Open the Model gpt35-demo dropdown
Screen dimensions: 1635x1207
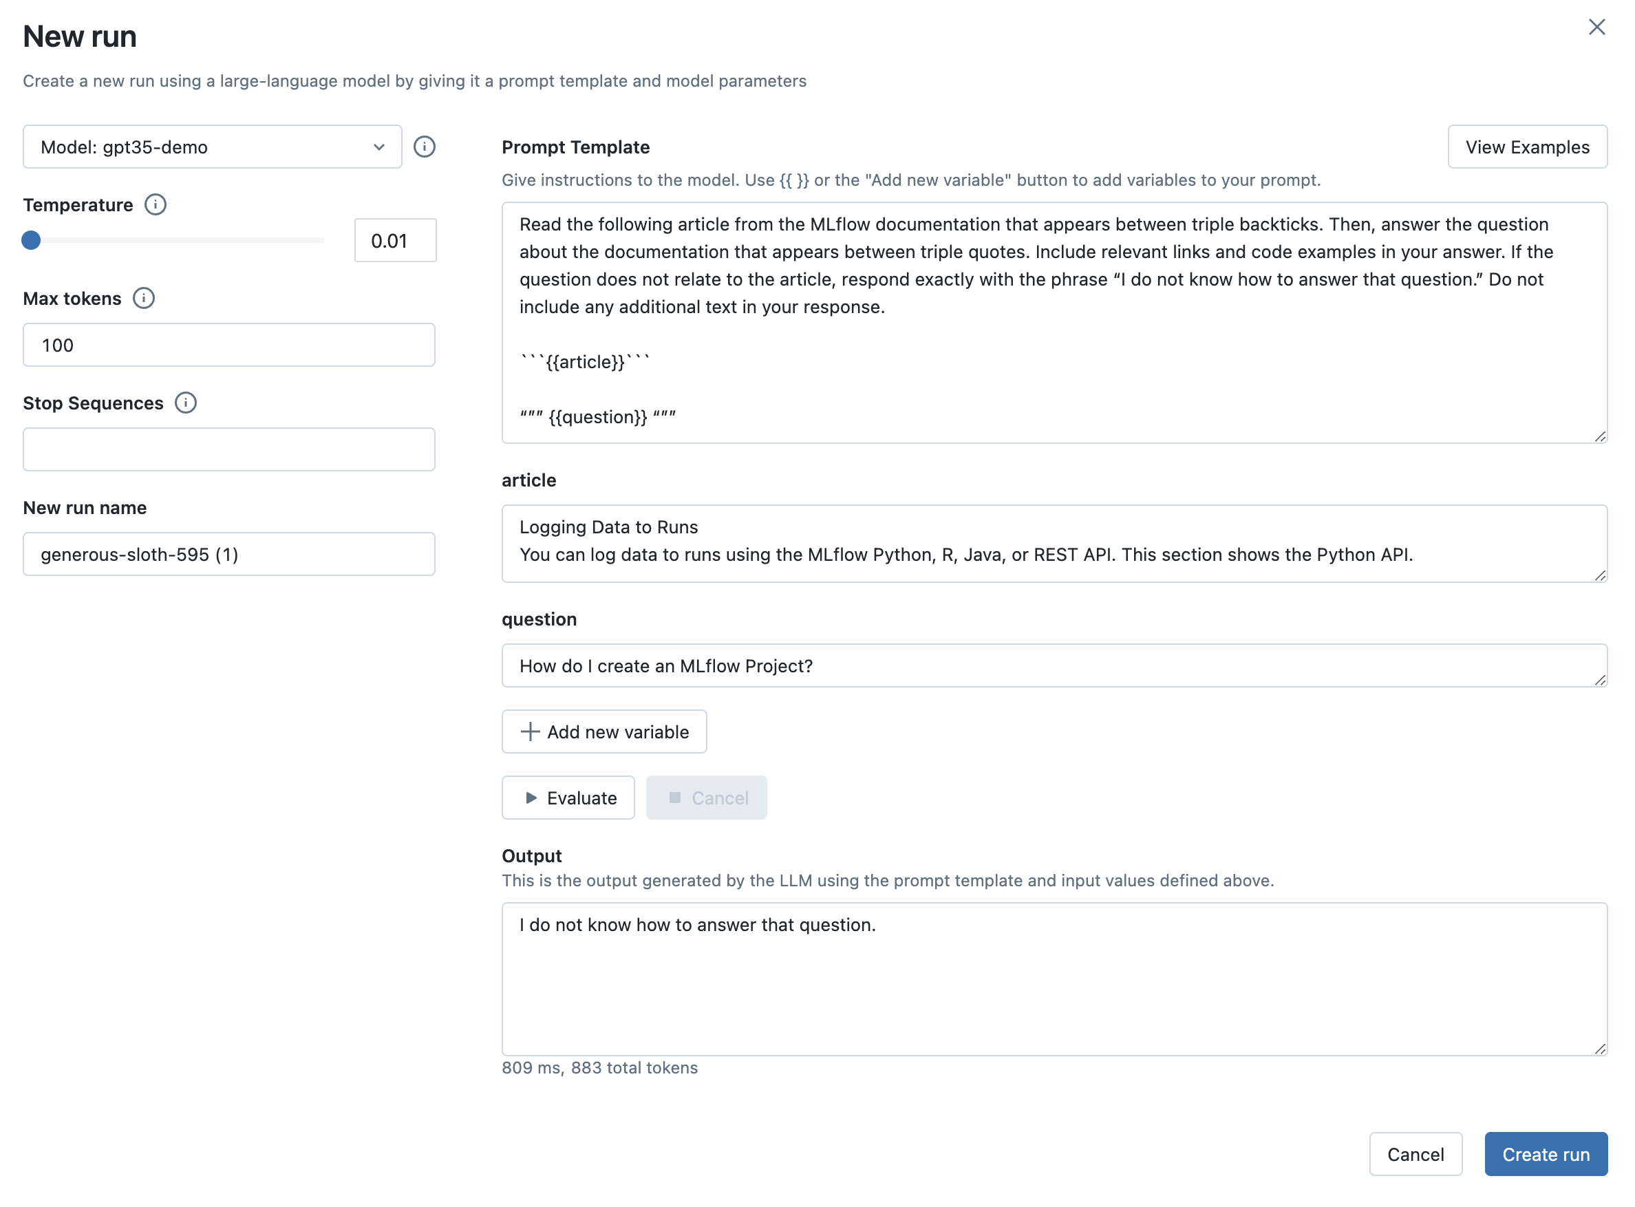pos(212,147)
